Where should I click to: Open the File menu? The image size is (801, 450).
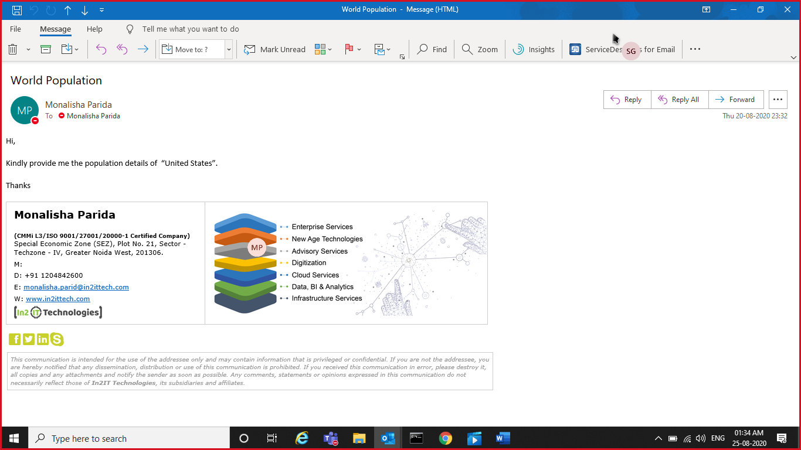tap(16, 29)
